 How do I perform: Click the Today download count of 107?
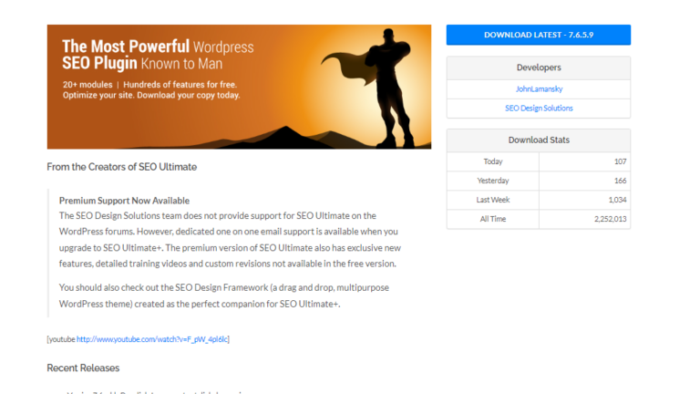coord(620,161)
